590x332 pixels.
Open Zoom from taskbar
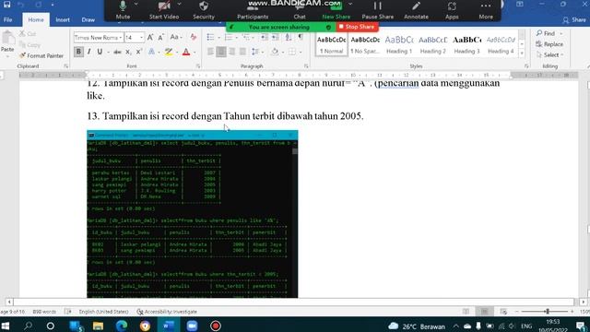tap(192, 326)
